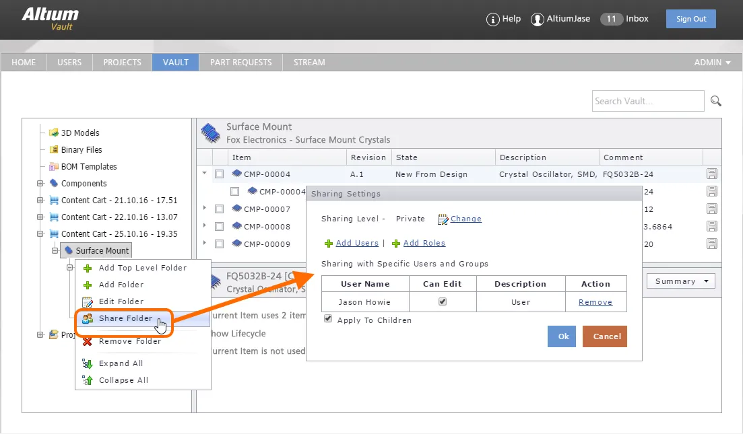
Task: Click the Expand All icon
Action: tap(87, 363)
